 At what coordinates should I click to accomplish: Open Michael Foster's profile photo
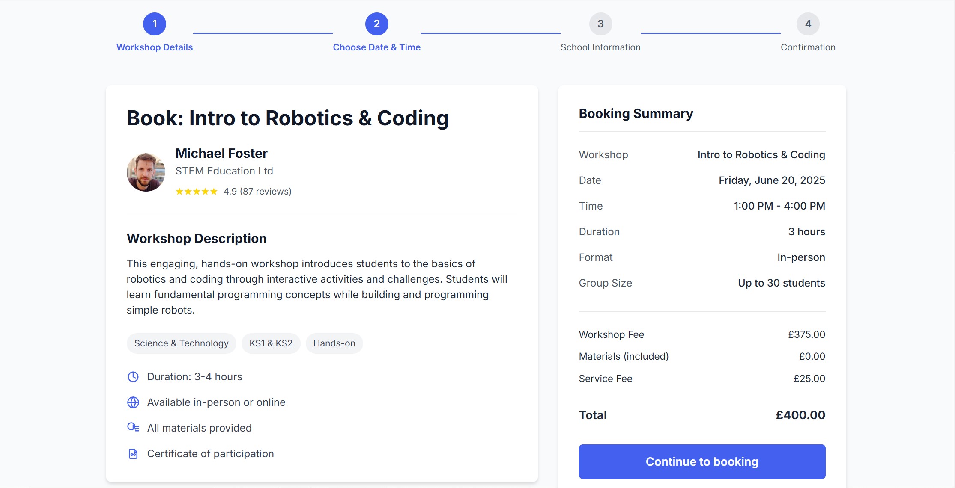click(146, 172)
